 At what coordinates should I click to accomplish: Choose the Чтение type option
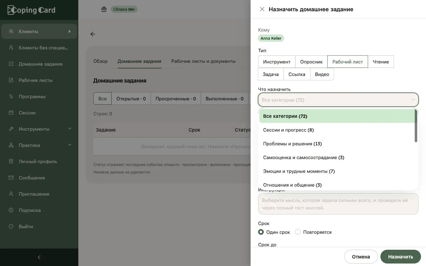pyautogui.click(x=381, y=62)
